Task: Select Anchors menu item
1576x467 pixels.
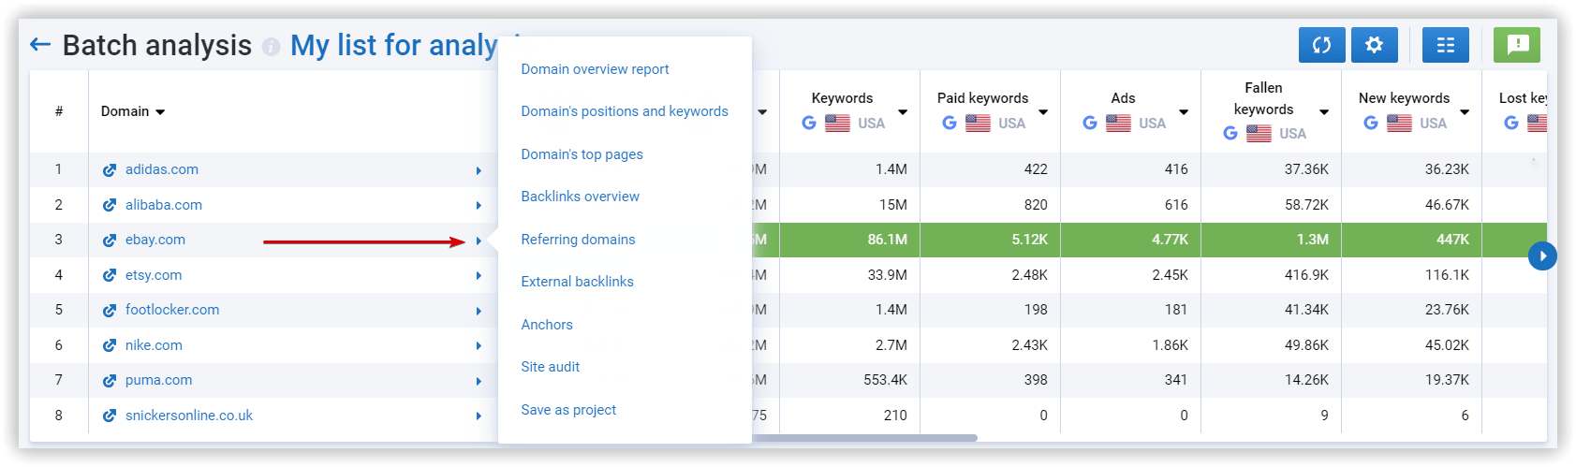Action: (x=547, y=325)
